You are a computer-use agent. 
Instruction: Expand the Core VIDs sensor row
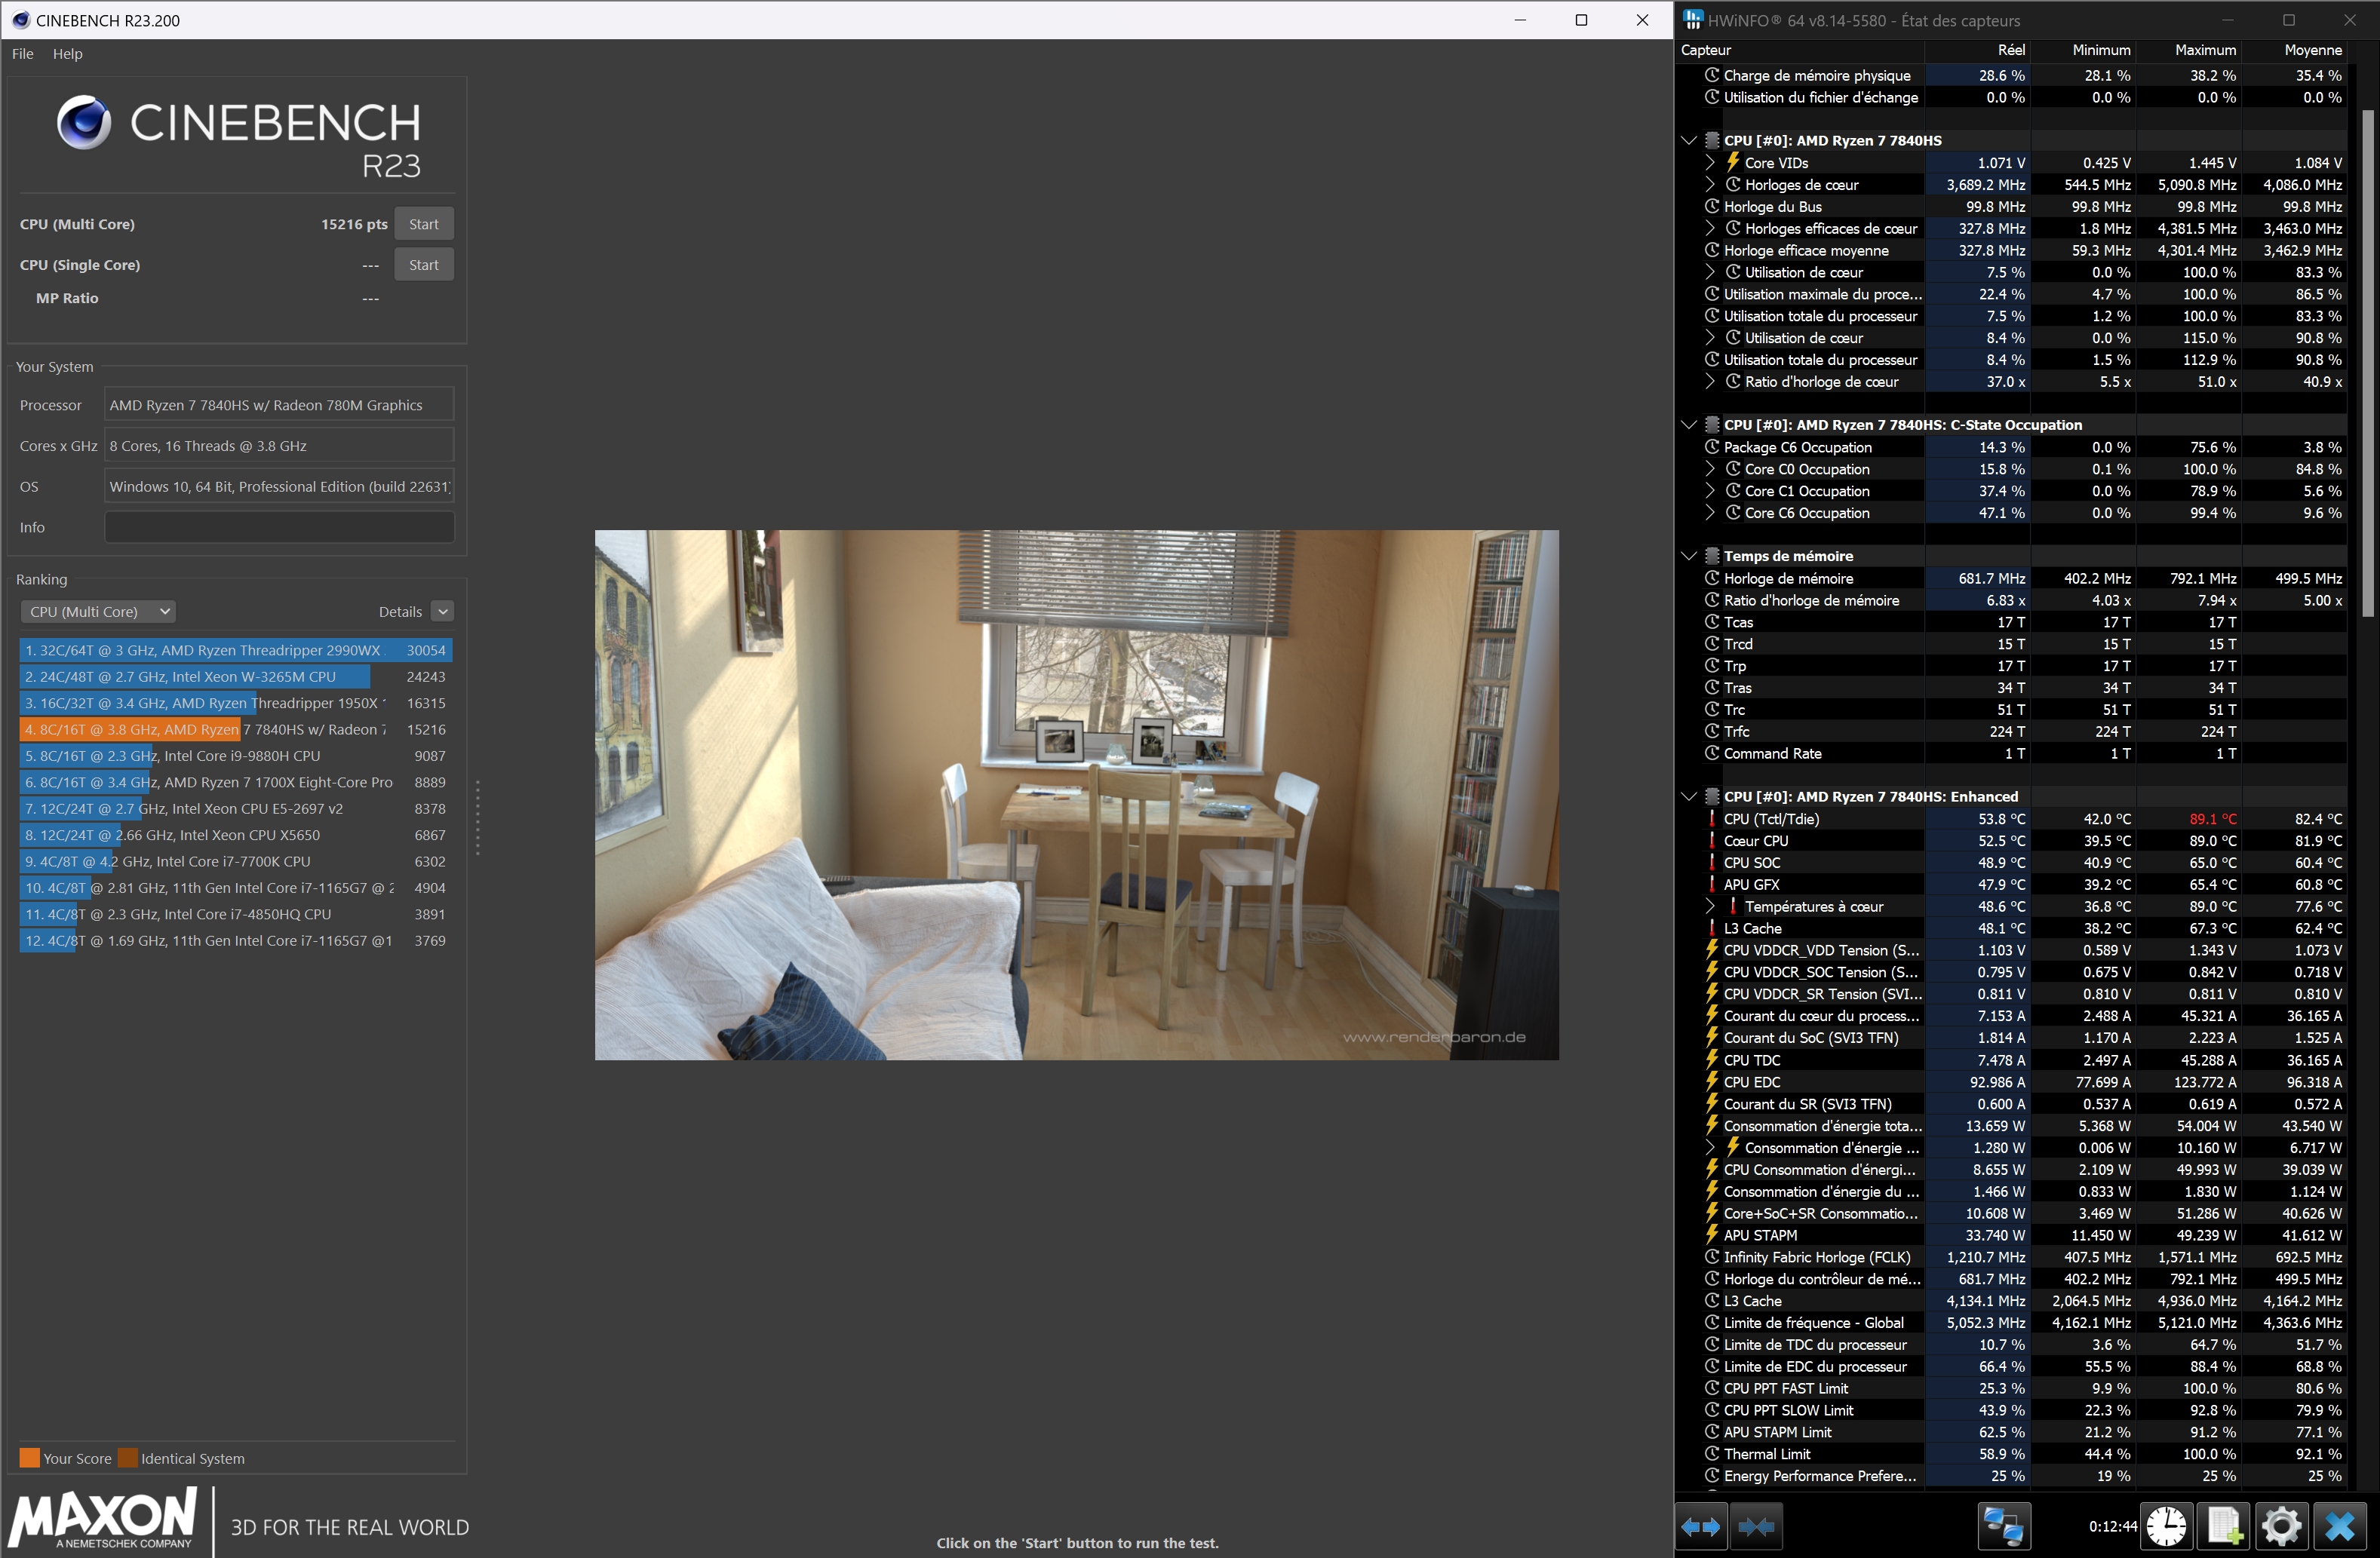[x=1710, y=163]
